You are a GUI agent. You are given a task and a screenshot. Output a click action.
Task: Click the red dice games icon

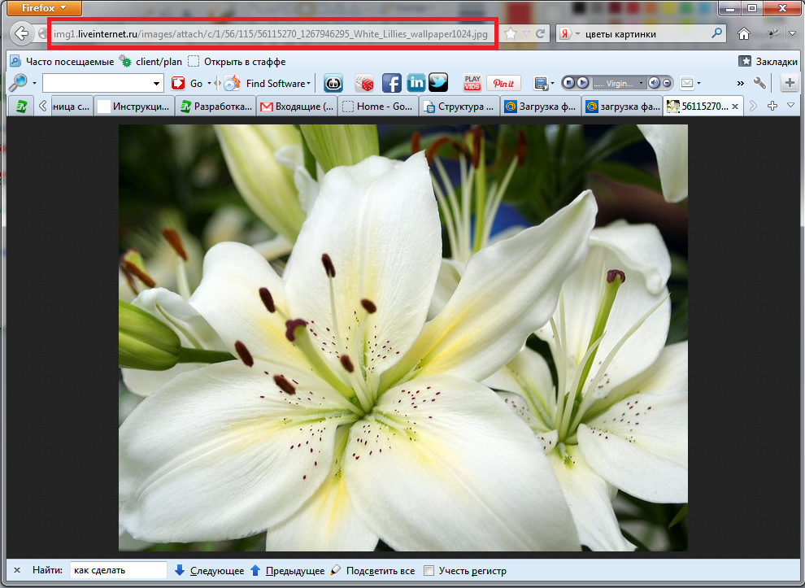coord(366,83)
